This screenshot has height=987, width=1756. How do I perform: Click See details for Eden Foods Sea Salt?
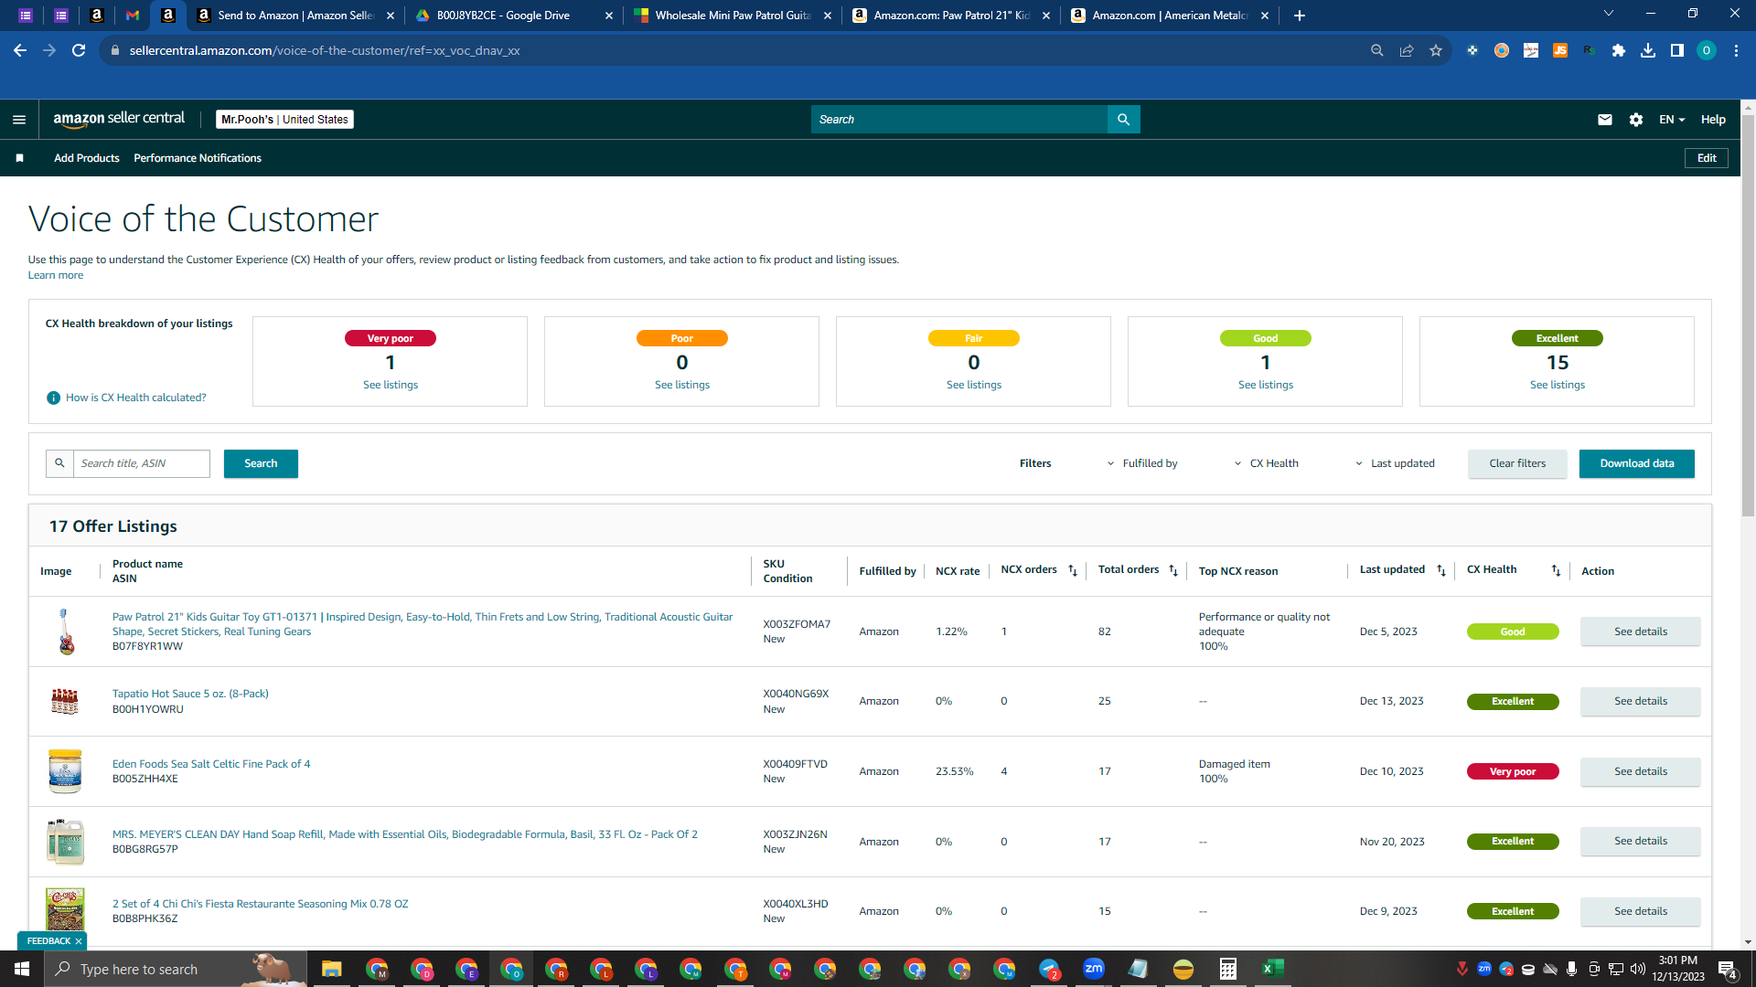tap(1641, 771)
